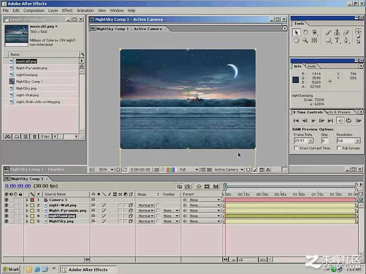Toggle title-action safe guides in comp window
Screen dimensions: 366x274
(118, 170)
